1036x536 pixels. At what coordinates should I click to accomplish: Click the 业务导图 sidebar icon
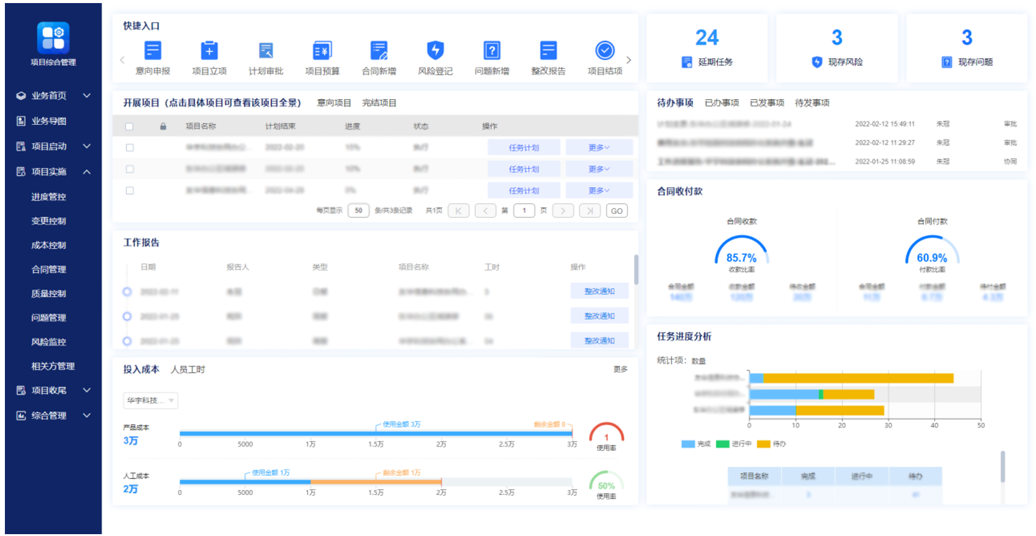point(21,121)
